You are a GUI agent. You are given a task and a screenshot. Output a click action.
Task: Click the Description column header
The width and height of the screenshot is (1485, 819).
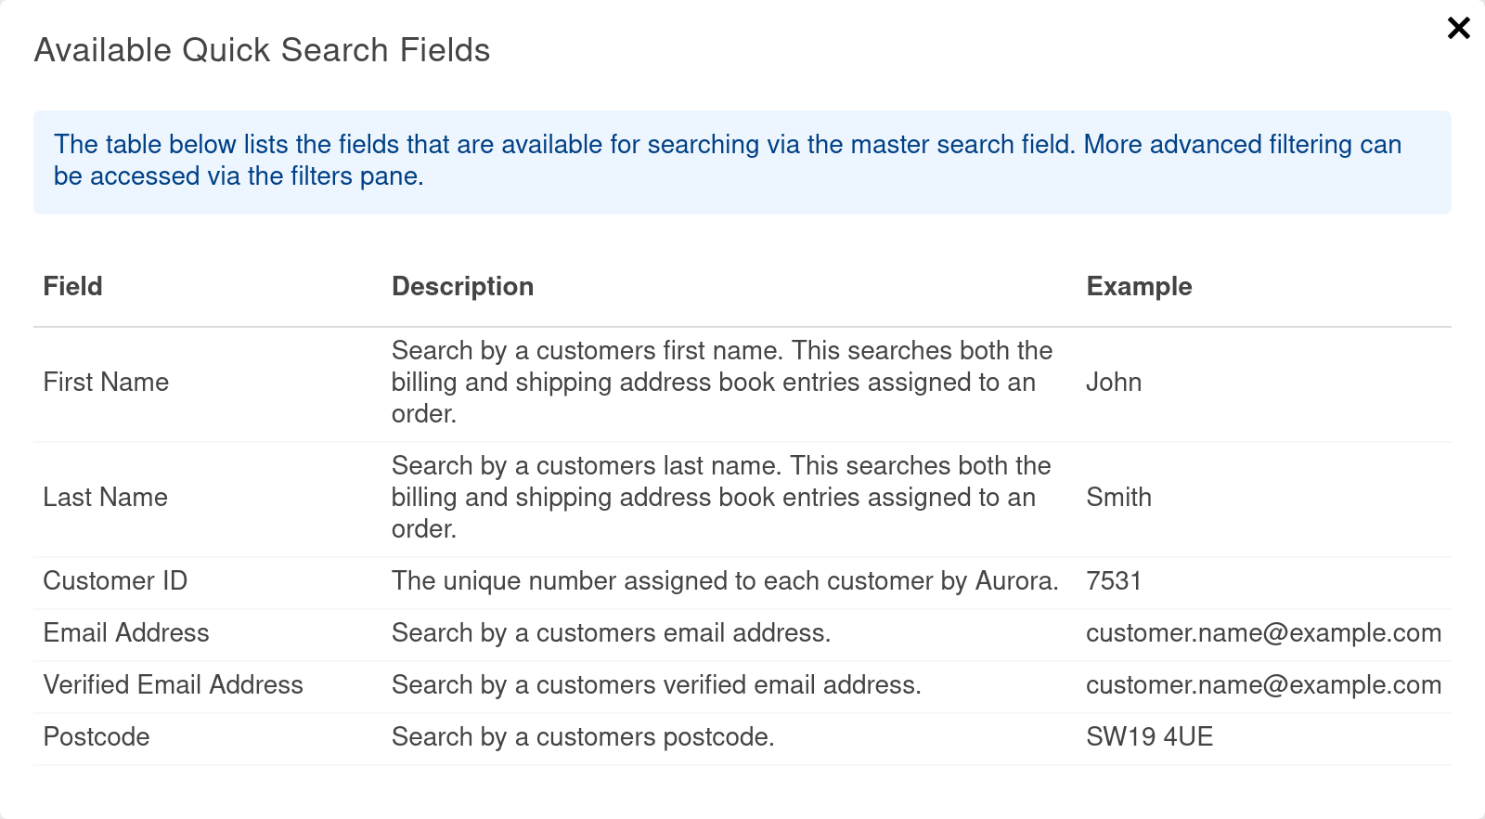point(462,286)
